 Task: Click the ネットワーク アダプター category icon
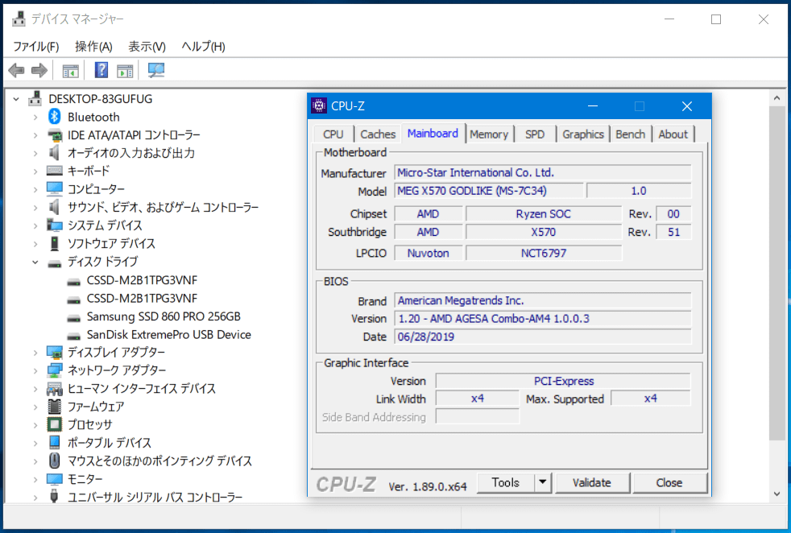tap(55, 370)
